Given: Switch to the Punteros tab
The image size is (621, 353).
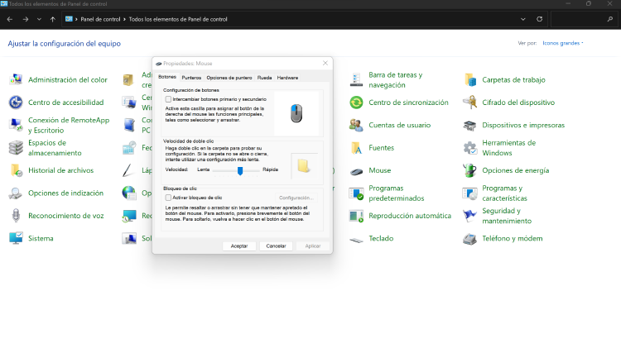Looking at the screenshot, I should pos(191,77).
